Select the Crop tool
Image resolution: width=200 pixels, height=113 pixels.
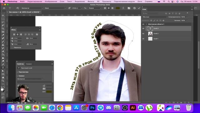point(3,29)
